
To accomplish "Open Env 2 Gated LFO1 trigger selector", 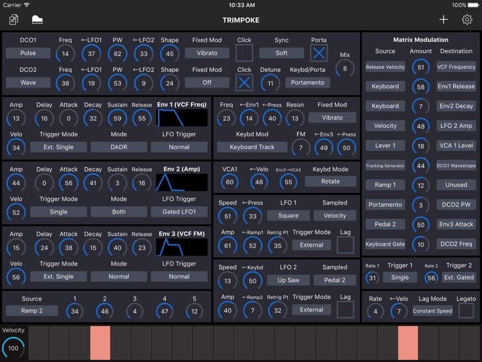I will click(x=179, y=212).
